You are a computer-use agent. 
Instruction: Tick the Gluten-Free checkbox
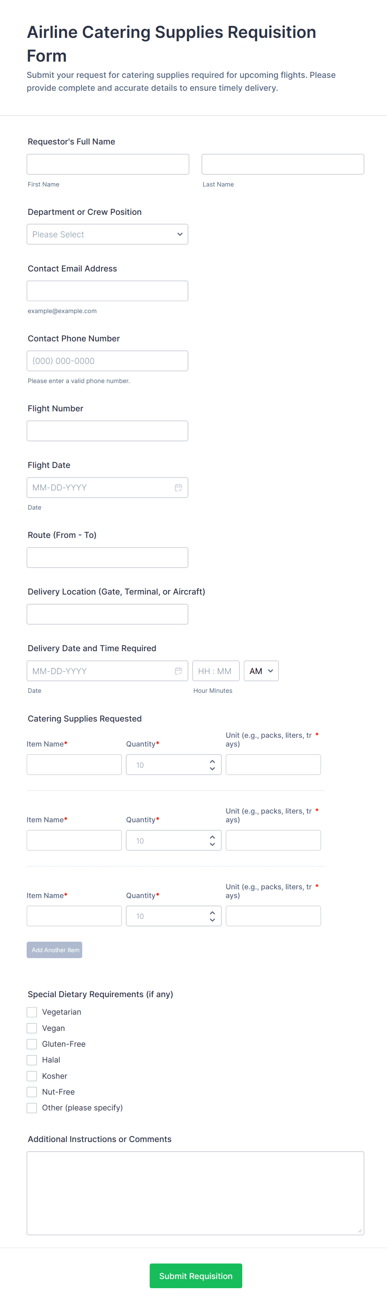[32, 1044]
